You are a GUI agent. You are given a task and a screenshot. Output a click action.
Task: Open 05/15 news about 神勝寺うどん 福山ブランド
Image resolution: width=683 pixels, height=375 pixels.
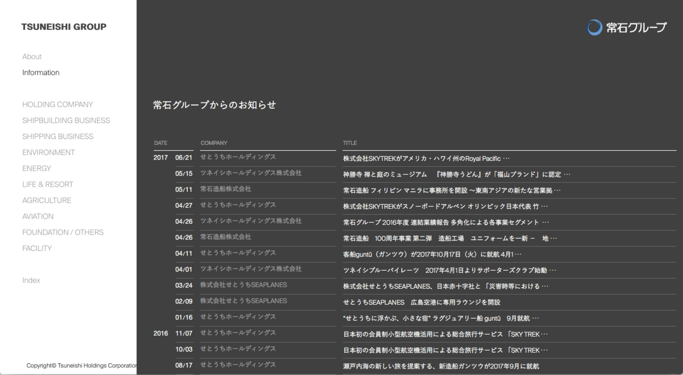(x=457, y=174)
